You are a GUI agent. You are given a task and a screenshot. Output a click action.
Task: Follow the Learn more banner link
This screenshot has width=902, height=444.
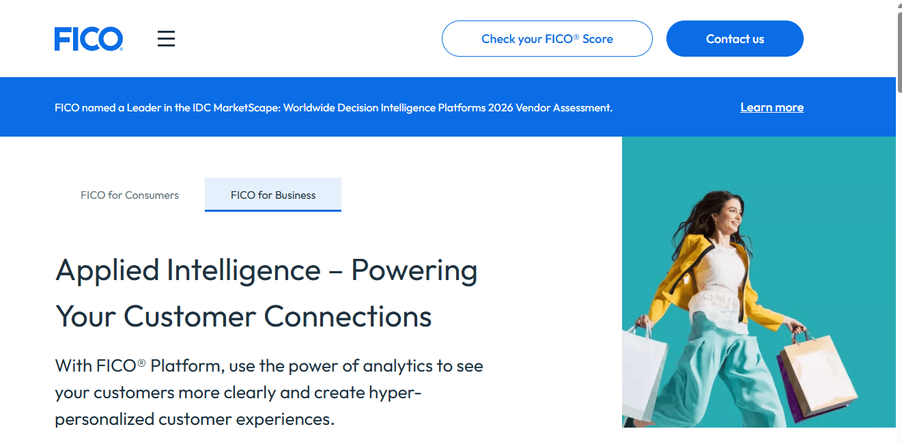pyautogui.click(x=772, y=107)
